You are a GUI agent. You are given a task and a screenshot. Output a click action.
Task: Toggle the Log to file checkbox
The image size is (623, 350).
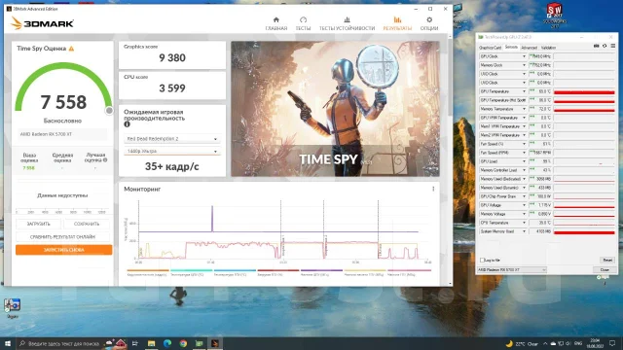(x=482, y=260)
